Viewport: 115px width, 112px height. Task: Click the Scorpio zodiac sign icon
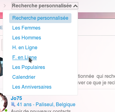point(13,105)
